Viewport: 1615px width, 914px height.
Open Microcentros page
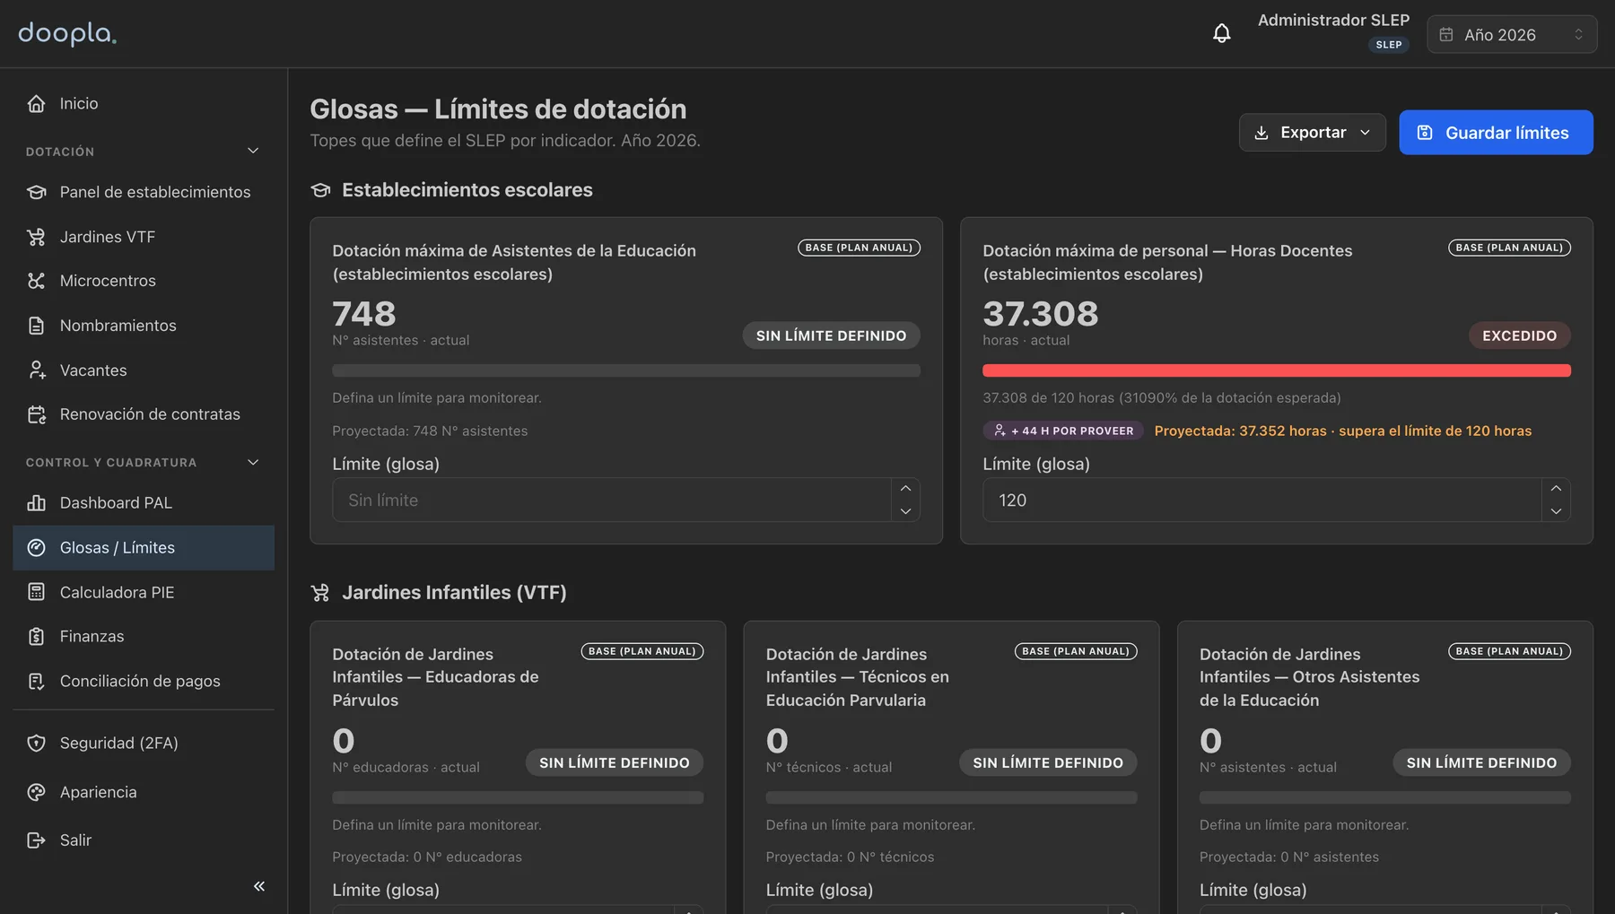144,281
